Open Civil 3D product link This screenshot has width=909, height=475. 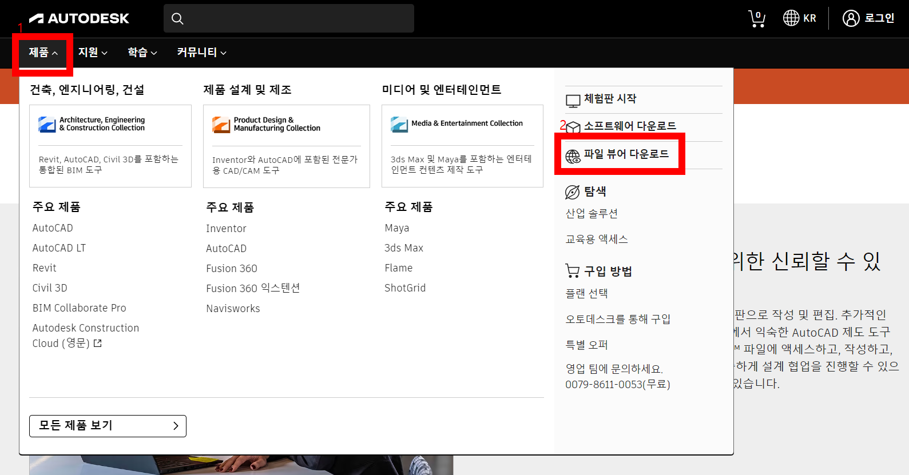click(x=50, y=288)
